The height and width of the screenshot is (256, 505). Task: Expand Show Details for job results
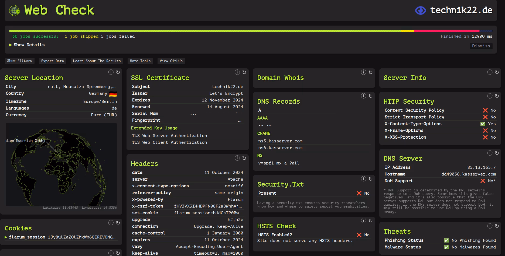(x=27, y=45)
